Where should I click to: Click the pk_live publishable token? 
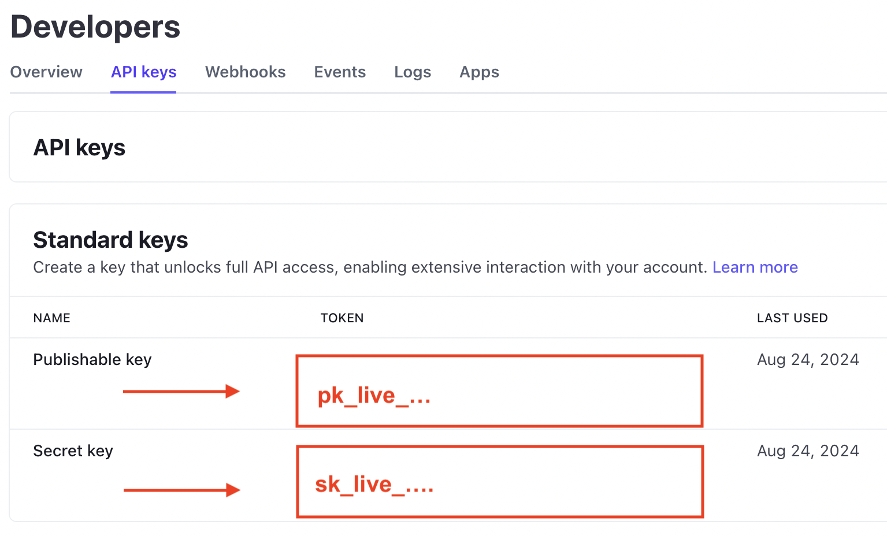(x=374, y=396)
